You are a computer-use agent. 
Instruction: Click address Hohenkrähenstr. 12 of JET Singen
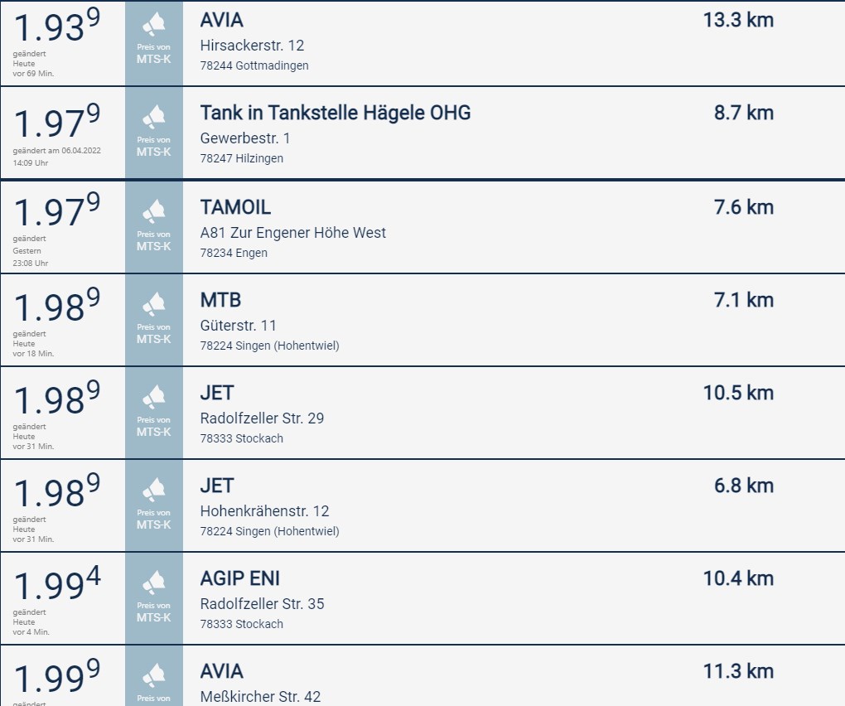click(264, 511)
